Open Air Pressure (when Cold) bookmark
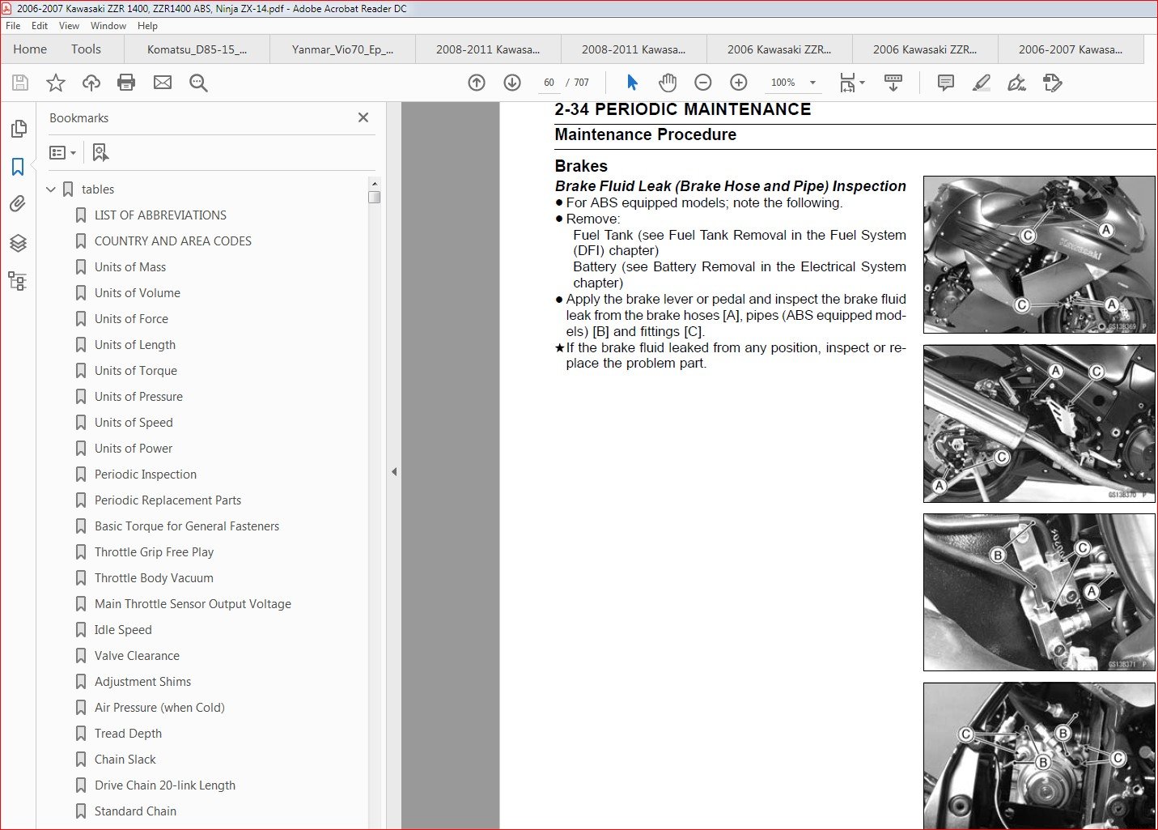1158x830 pixels. coord(159,708)
